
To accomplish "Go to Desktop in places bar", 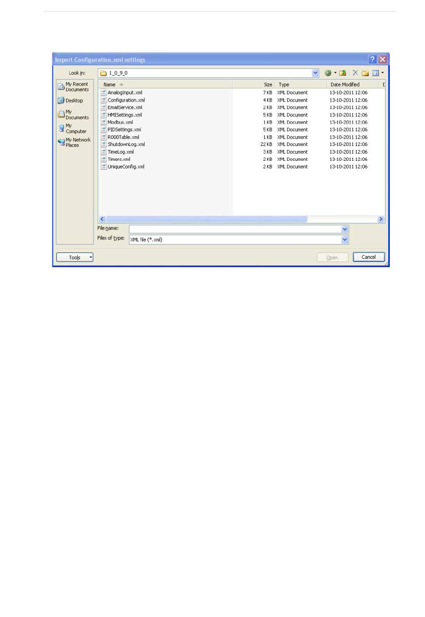I will pyautogui.click(x=71, y=101).
